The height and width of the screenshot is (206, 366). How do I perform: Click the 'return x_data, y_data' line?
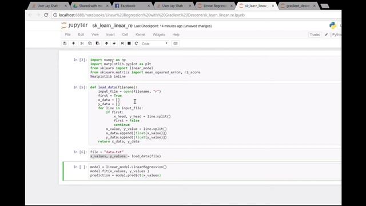(x=119, y=141)
